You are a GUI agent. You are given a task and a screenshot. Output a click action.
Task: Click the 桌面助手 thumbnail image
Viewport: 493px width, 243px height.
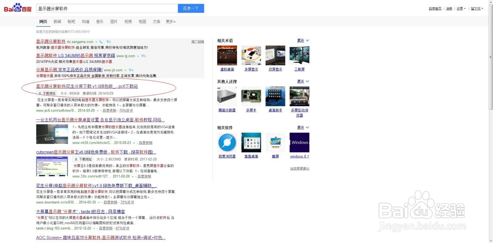(275, 96)
